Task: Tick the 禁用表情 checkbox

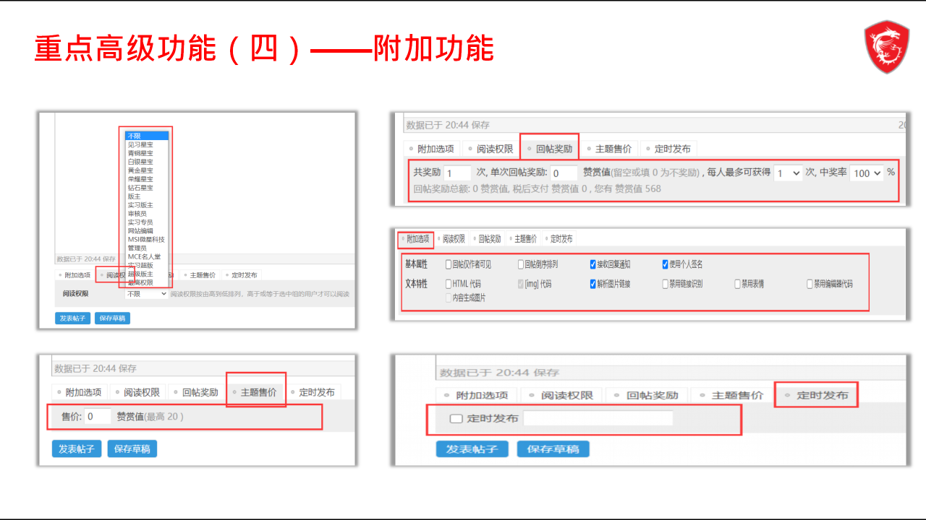Action: (x=738, y=284)
